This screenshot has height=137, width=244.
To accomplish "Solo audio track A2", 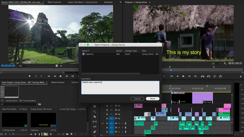I will point(122,128).
